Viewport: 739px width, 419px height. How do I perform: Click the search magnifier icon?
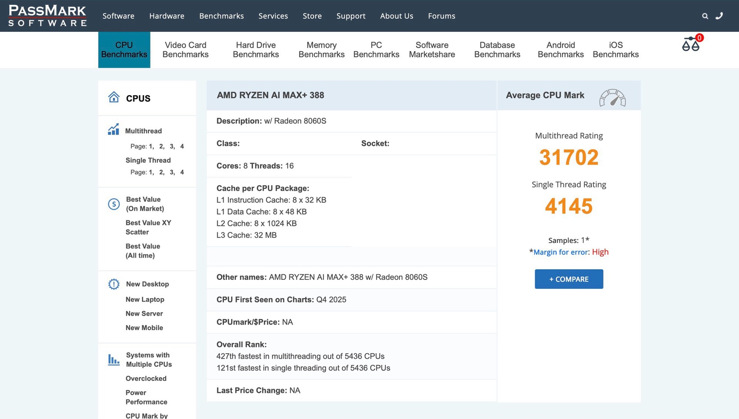point(705,16)
